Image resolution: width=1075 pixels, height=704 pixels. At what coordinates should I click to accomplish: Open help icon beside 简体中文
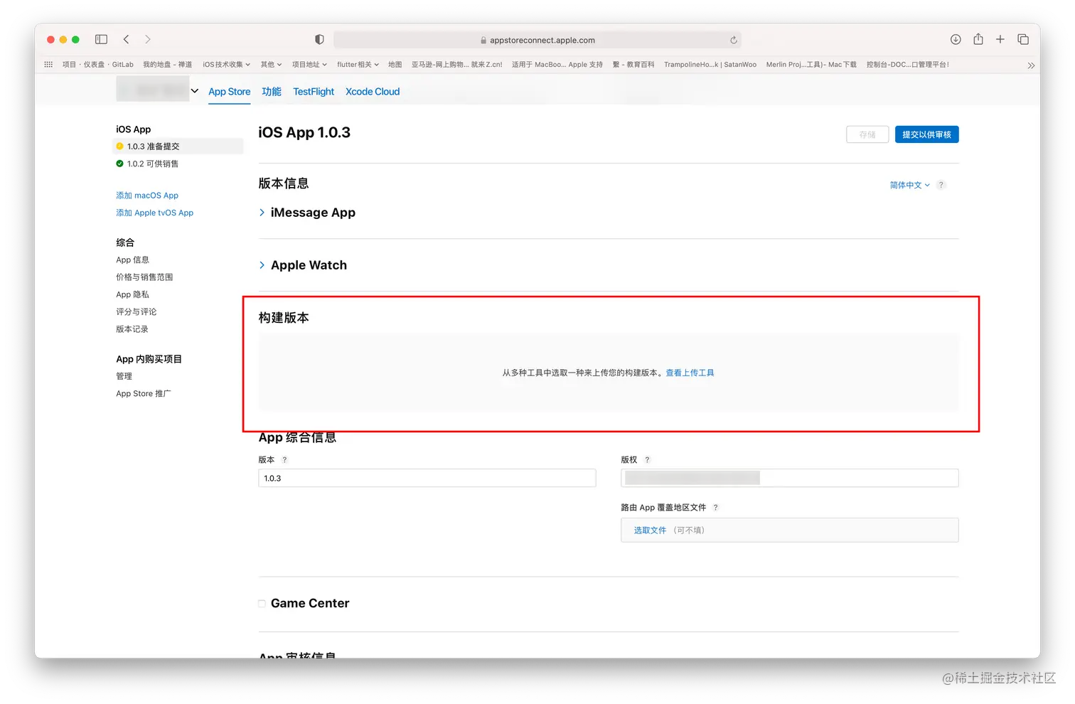point(941,185)
